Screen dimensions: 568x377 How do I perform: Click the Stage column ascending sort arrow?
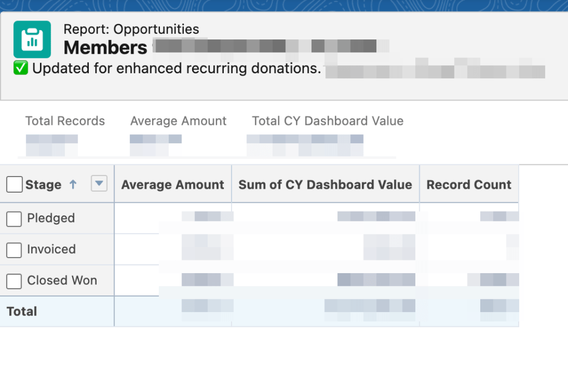click(x=73, y=185)
